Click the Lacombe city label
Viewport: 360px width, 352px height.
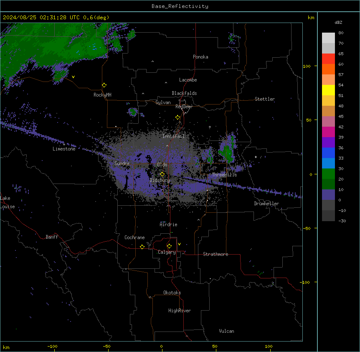pyautogui.click(x=188, y=80)
